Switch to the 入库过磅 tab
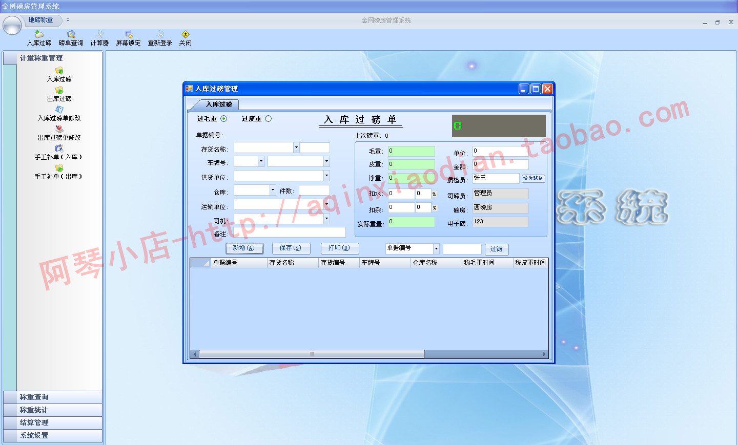Viewport: 738px width, 445px height. click(x=219, y=104)
